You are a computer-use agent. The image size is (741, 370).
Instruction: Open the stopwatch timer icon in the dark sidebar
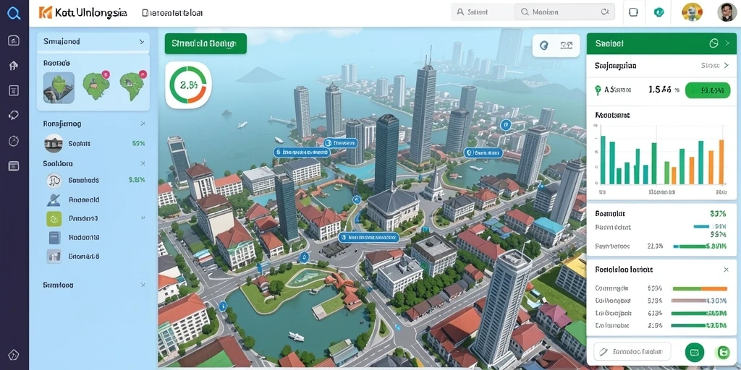click(x=14, y=141)
